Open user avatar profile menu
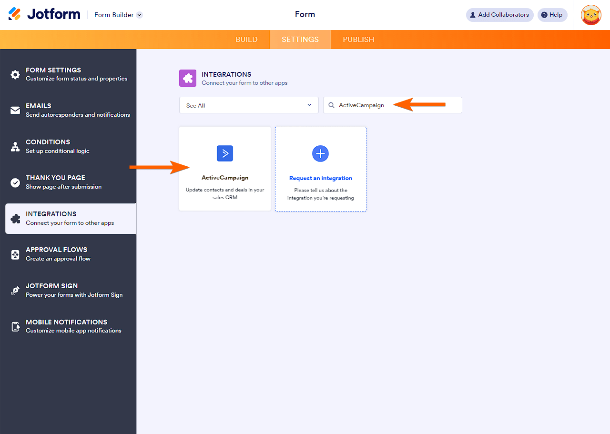The image size is (610, 434). click(591, 15)
